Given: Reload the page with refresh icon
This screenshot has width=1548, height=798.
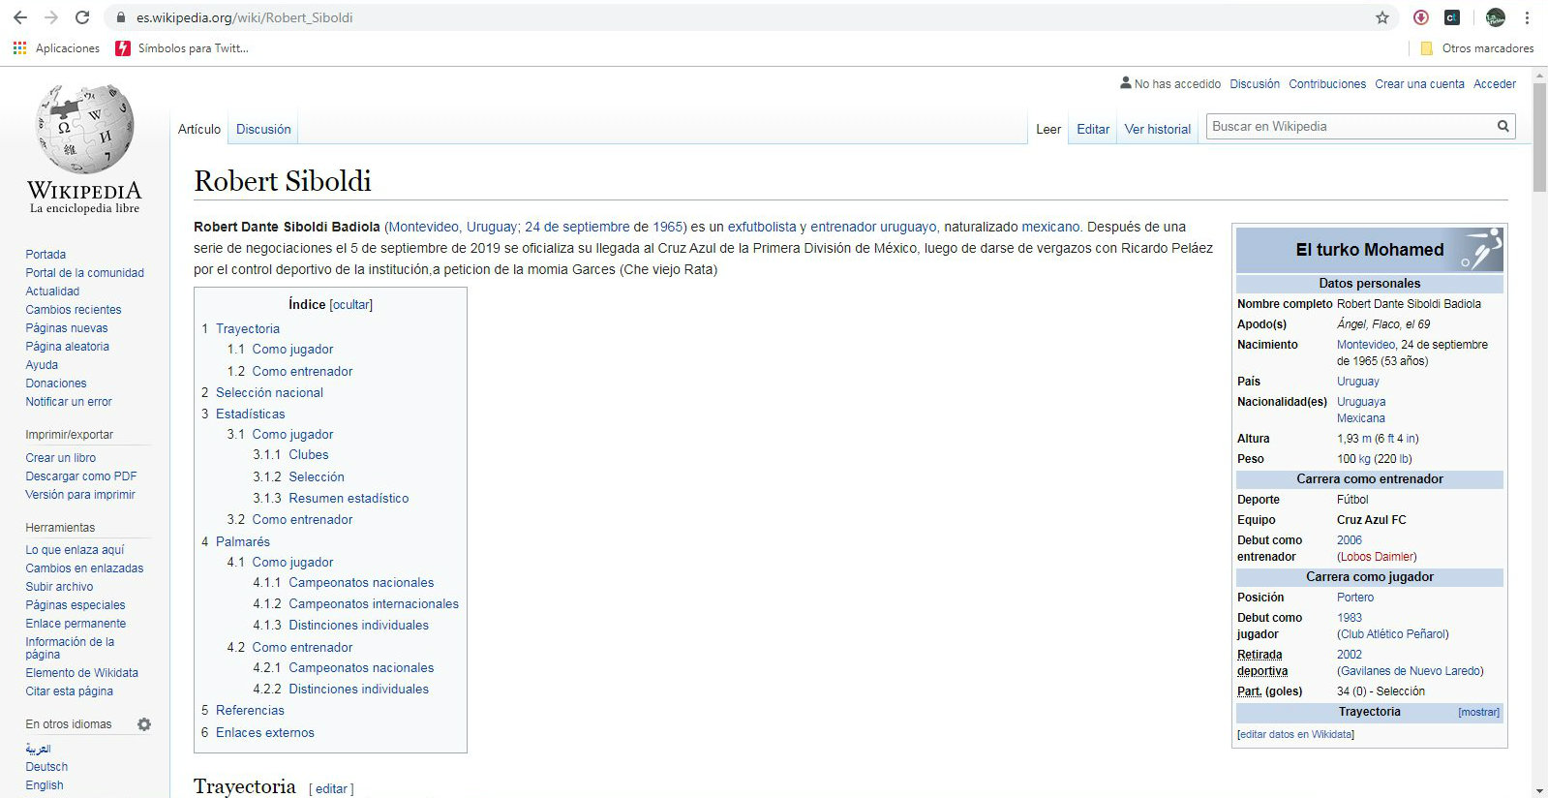Looking at the screenshot, I should click(x=82, y=17).
